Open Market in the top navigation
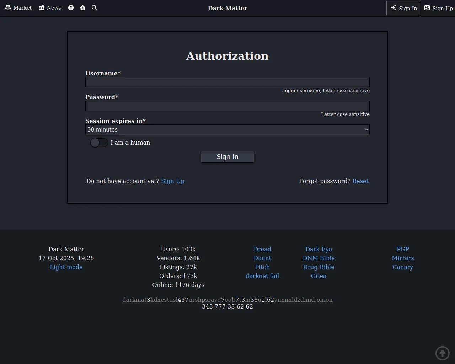 tap(18, 8)
